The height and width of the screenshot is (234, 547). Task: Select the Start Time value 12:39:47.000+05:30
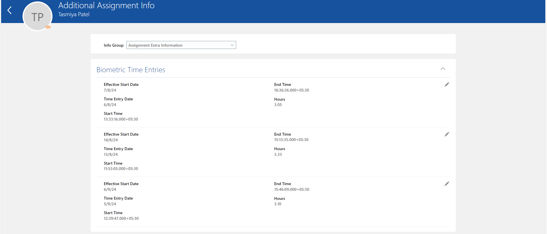[121, 218]
